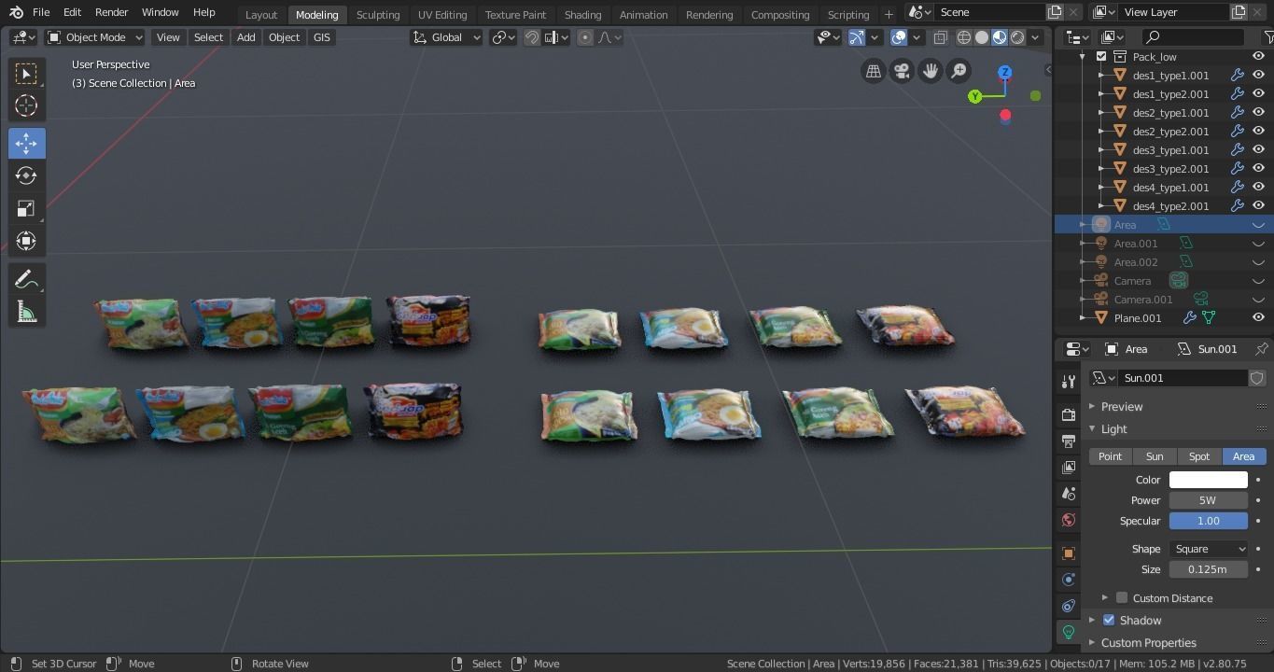Switch to the UV Editing workspace tab
The image size is (1274, 672).
pos(442,14)
